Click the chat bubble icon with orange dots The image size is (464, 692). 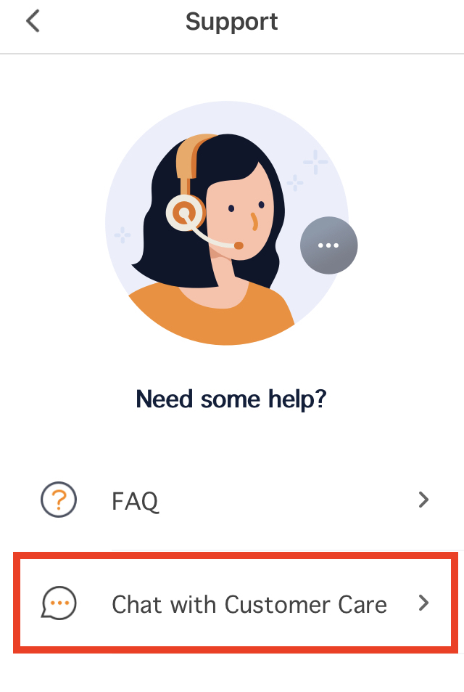tap(59, 603)
